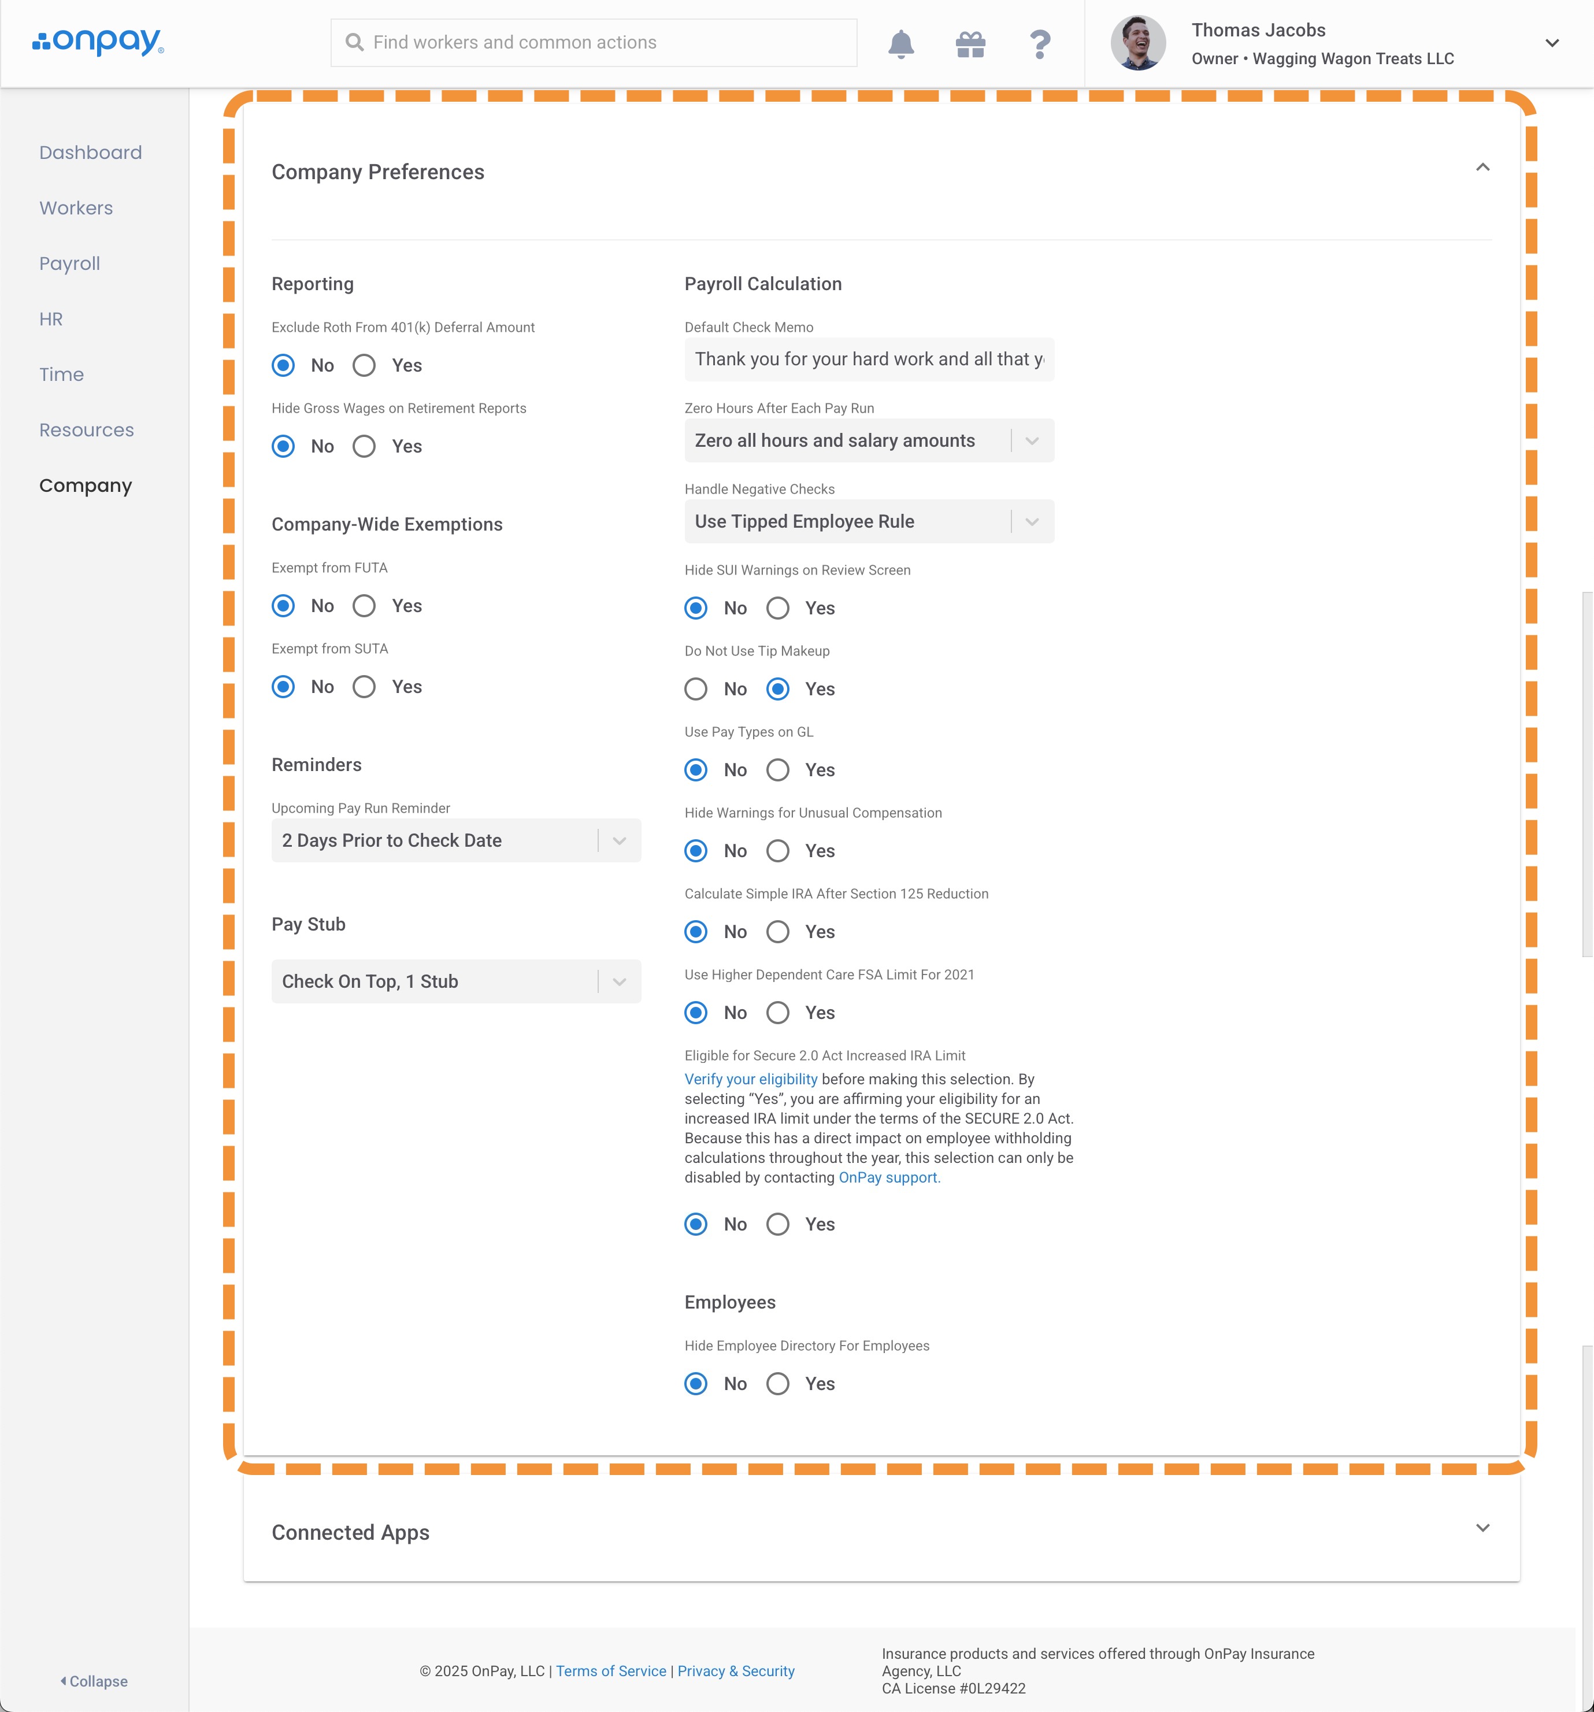The image size is (1594, 1712).
Task: Open the Workers sidebar item
Action: click(x=76, y=209)
